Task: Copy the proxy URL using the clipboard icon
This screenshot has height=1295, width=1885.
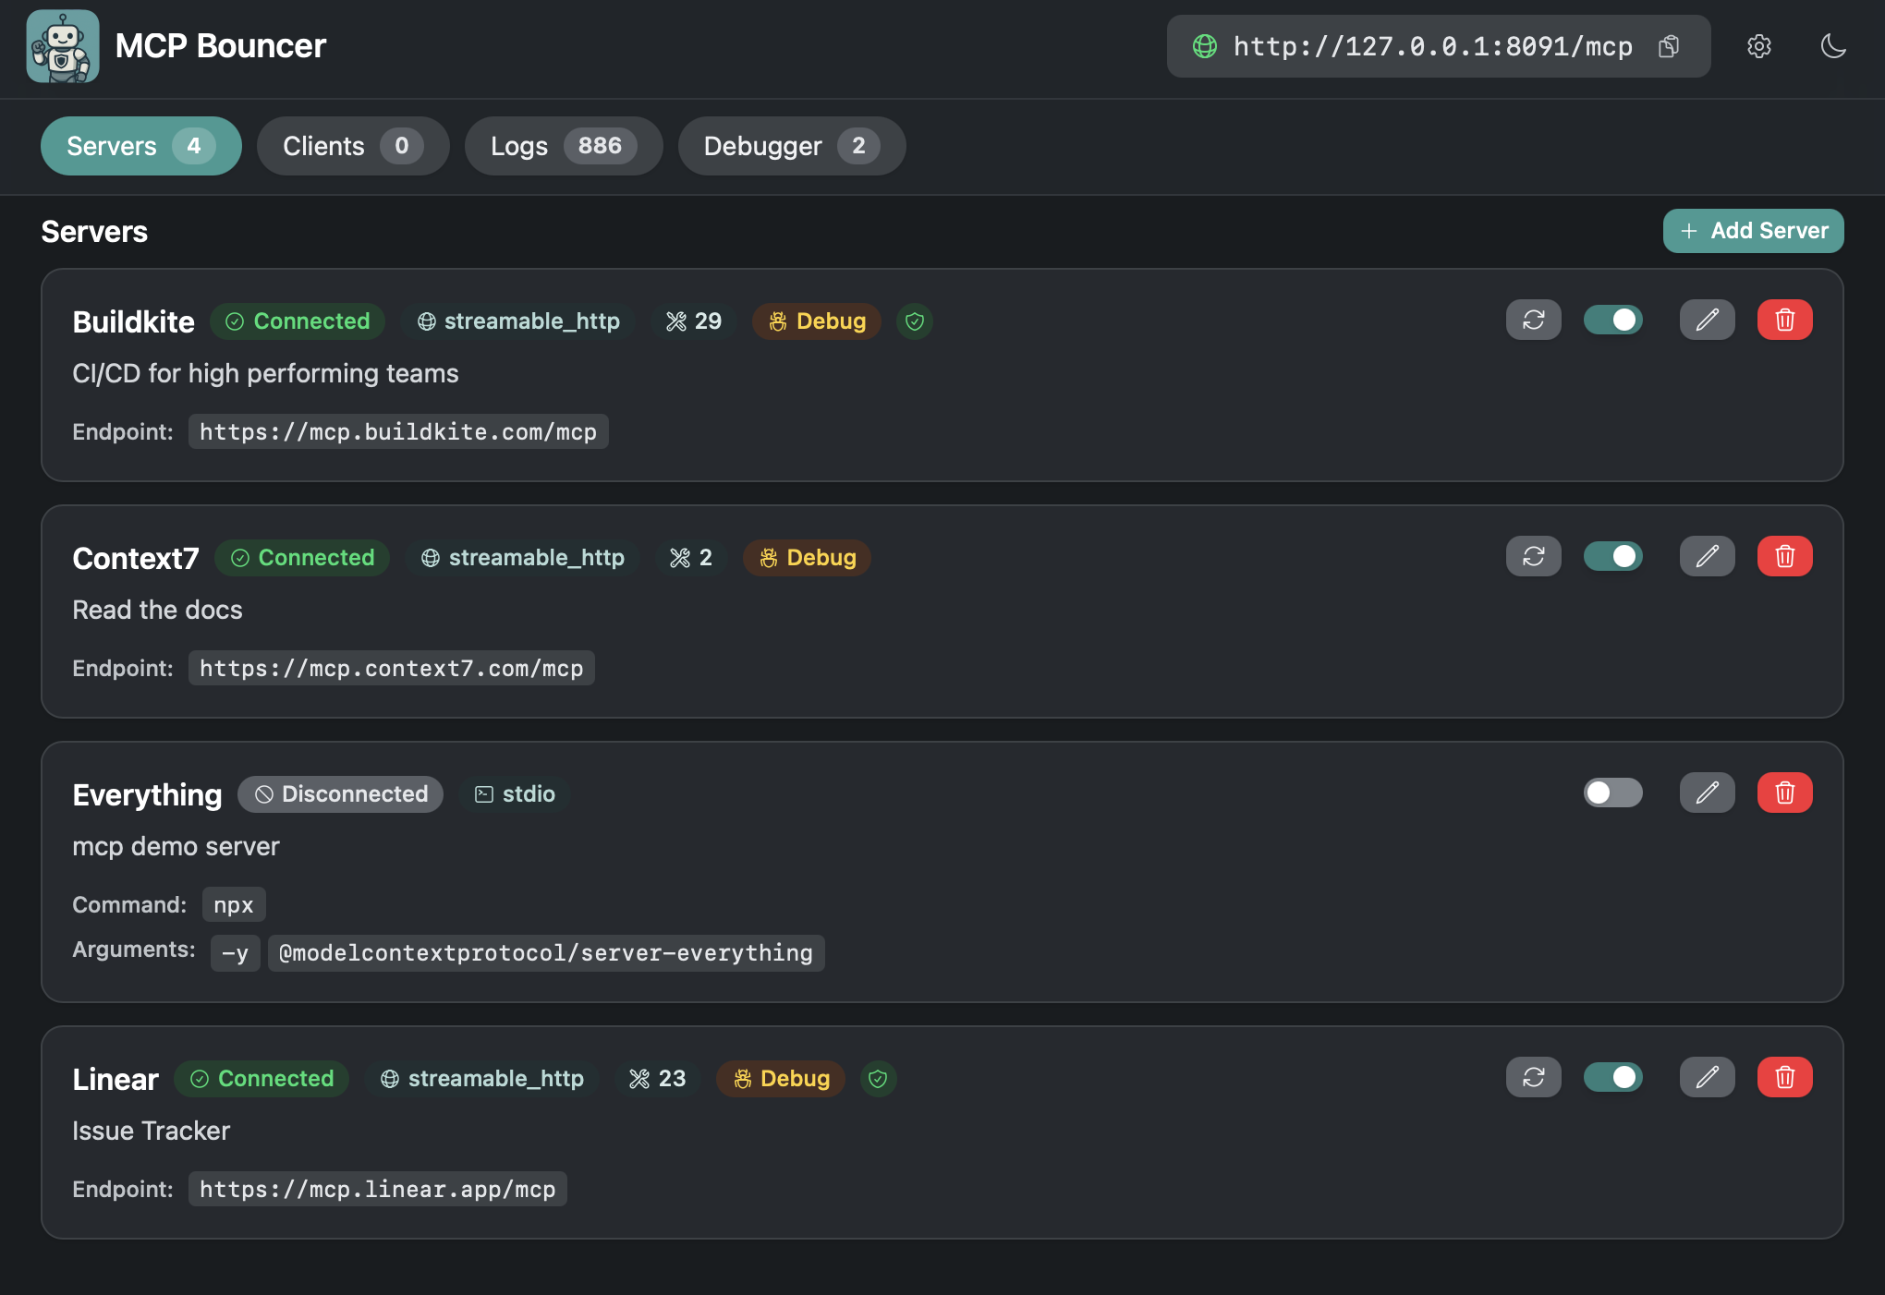Action: [1669, 46]
